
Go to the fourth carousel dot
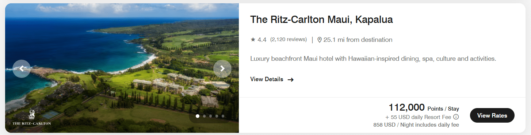(217, 116)
